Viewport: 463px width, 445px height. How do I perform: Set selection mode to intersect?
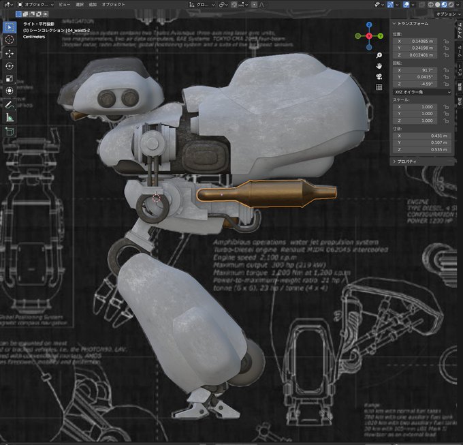pos(46,14)
